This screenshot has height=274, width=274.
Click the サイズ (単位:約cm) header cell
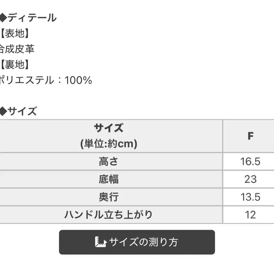pyautogui.click(x=109, y=135)
